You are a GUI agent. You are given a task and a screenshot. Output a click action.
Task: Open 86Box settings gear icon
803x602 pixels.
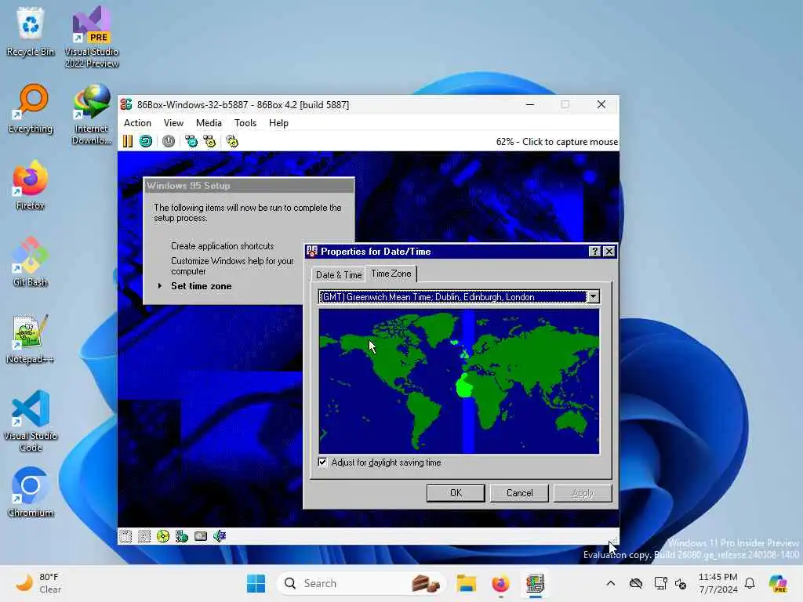pos(232,141)
